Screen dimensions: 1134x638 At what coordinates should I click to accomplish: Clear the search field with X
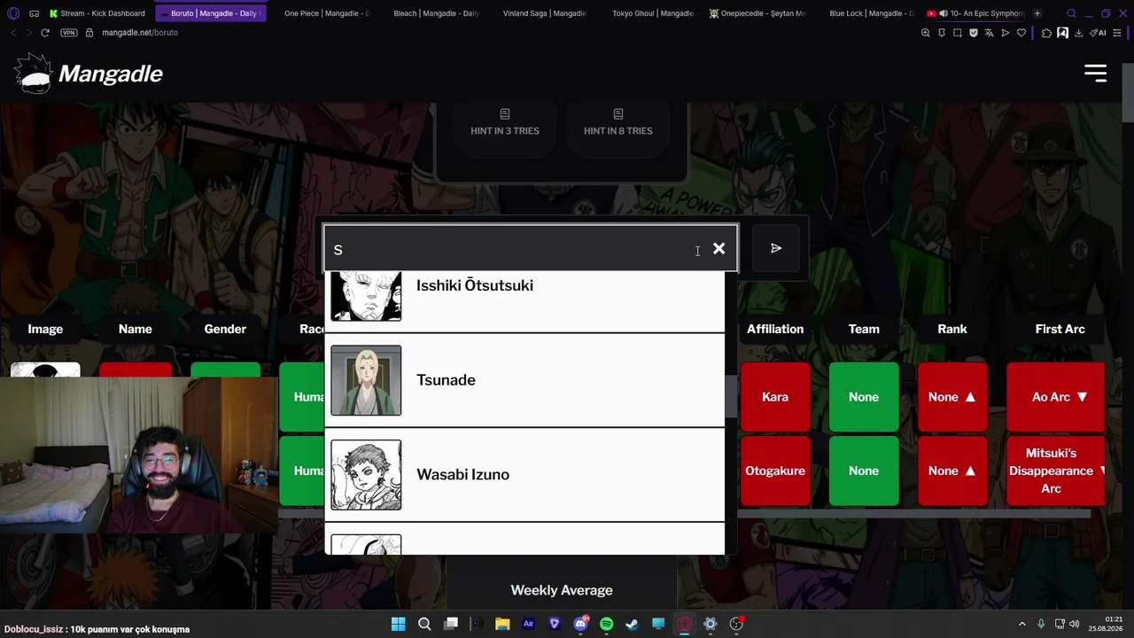click(719, 249)
